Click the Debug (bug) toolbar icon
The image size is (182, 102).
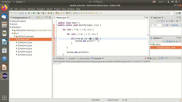(x=29, y=13)
